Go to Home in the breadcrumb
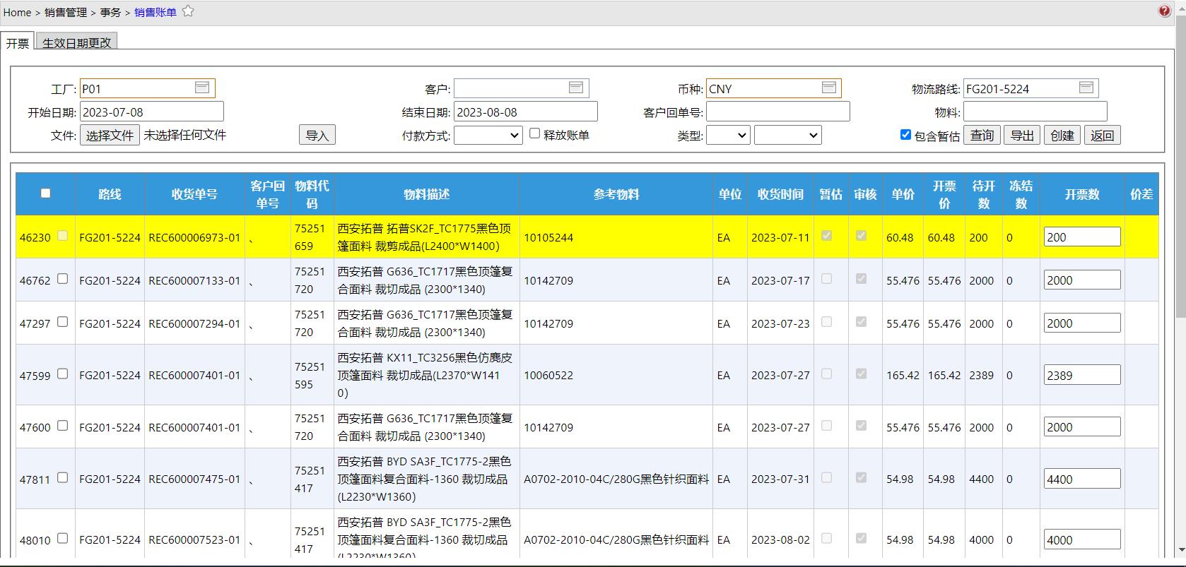1186x567 pixels. click(x=17, y=12)
